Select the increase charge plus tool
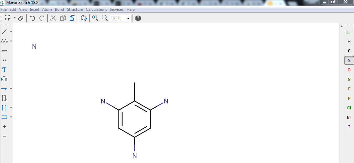This screenshot has width=354, height=163. tap(4, 127)
